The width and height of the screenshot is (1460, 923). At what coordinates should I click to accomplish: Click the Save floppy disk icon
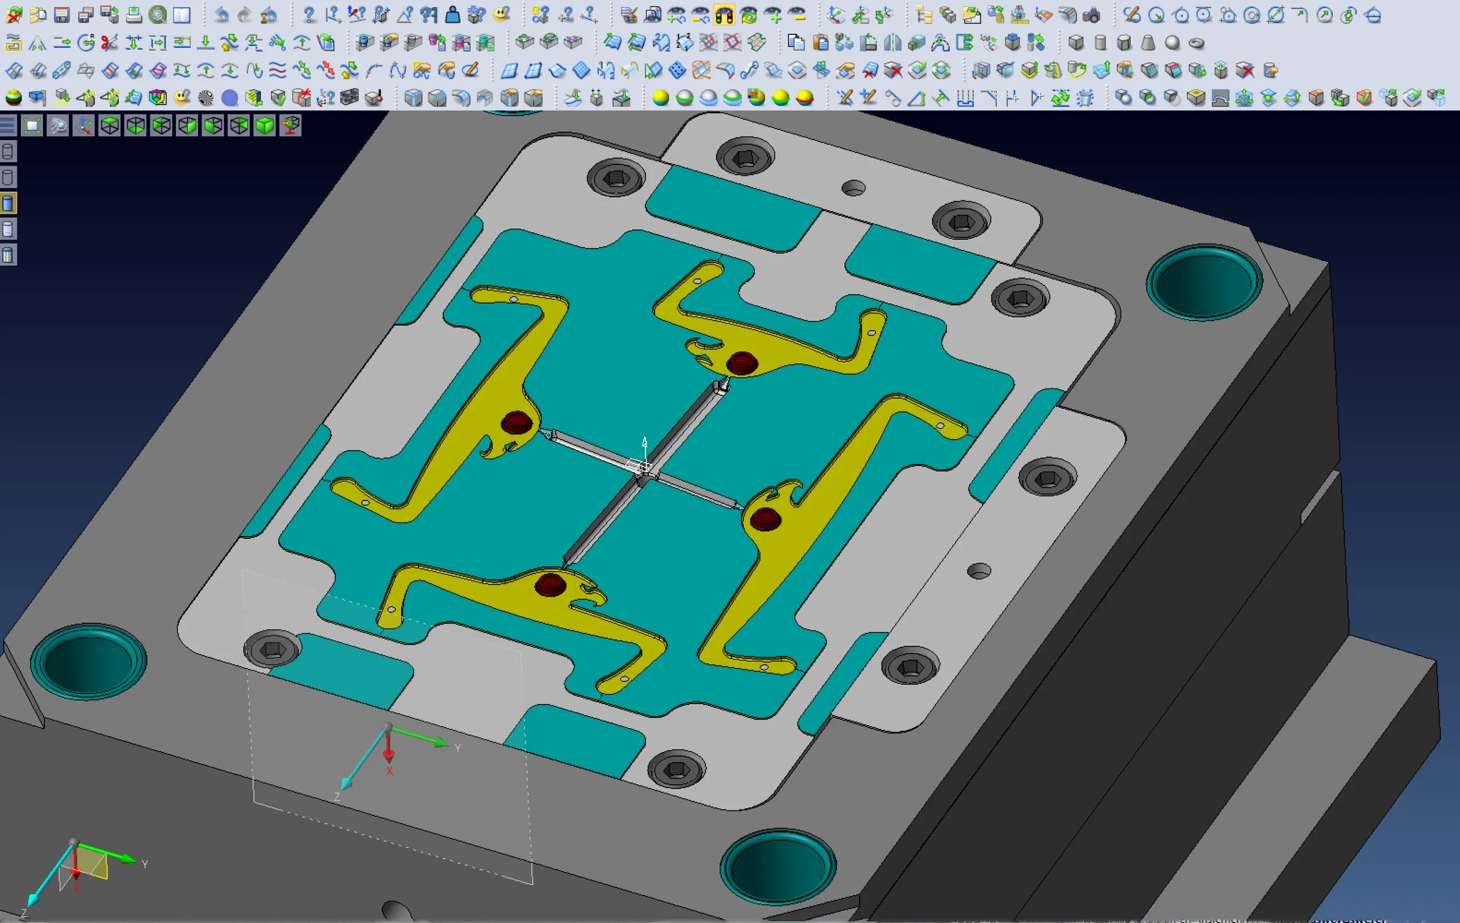click(61, 15)
